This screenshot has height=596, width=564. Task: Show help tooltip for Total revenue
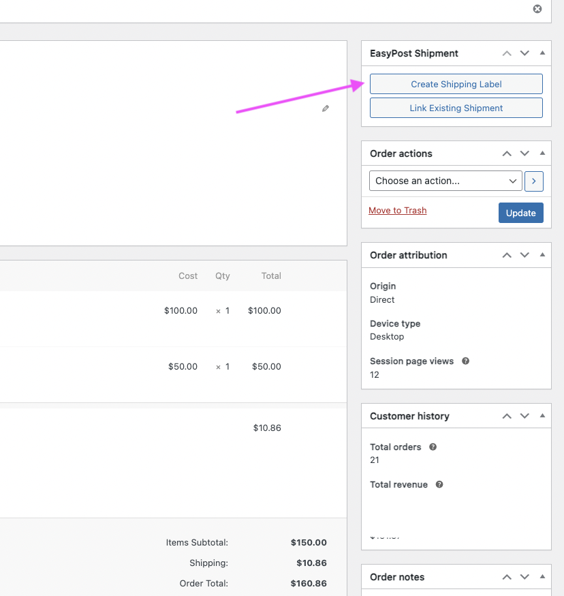click(x=439, y=484)
